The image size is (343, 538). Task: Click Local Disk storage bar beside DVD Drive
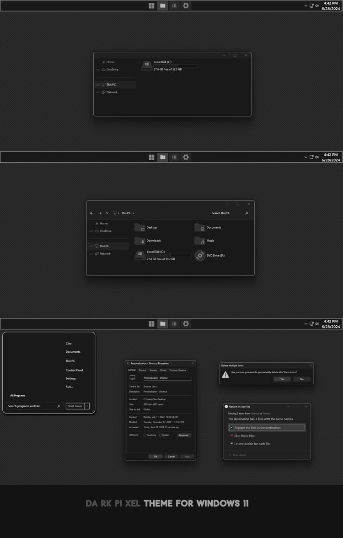(x=169, y=255)
